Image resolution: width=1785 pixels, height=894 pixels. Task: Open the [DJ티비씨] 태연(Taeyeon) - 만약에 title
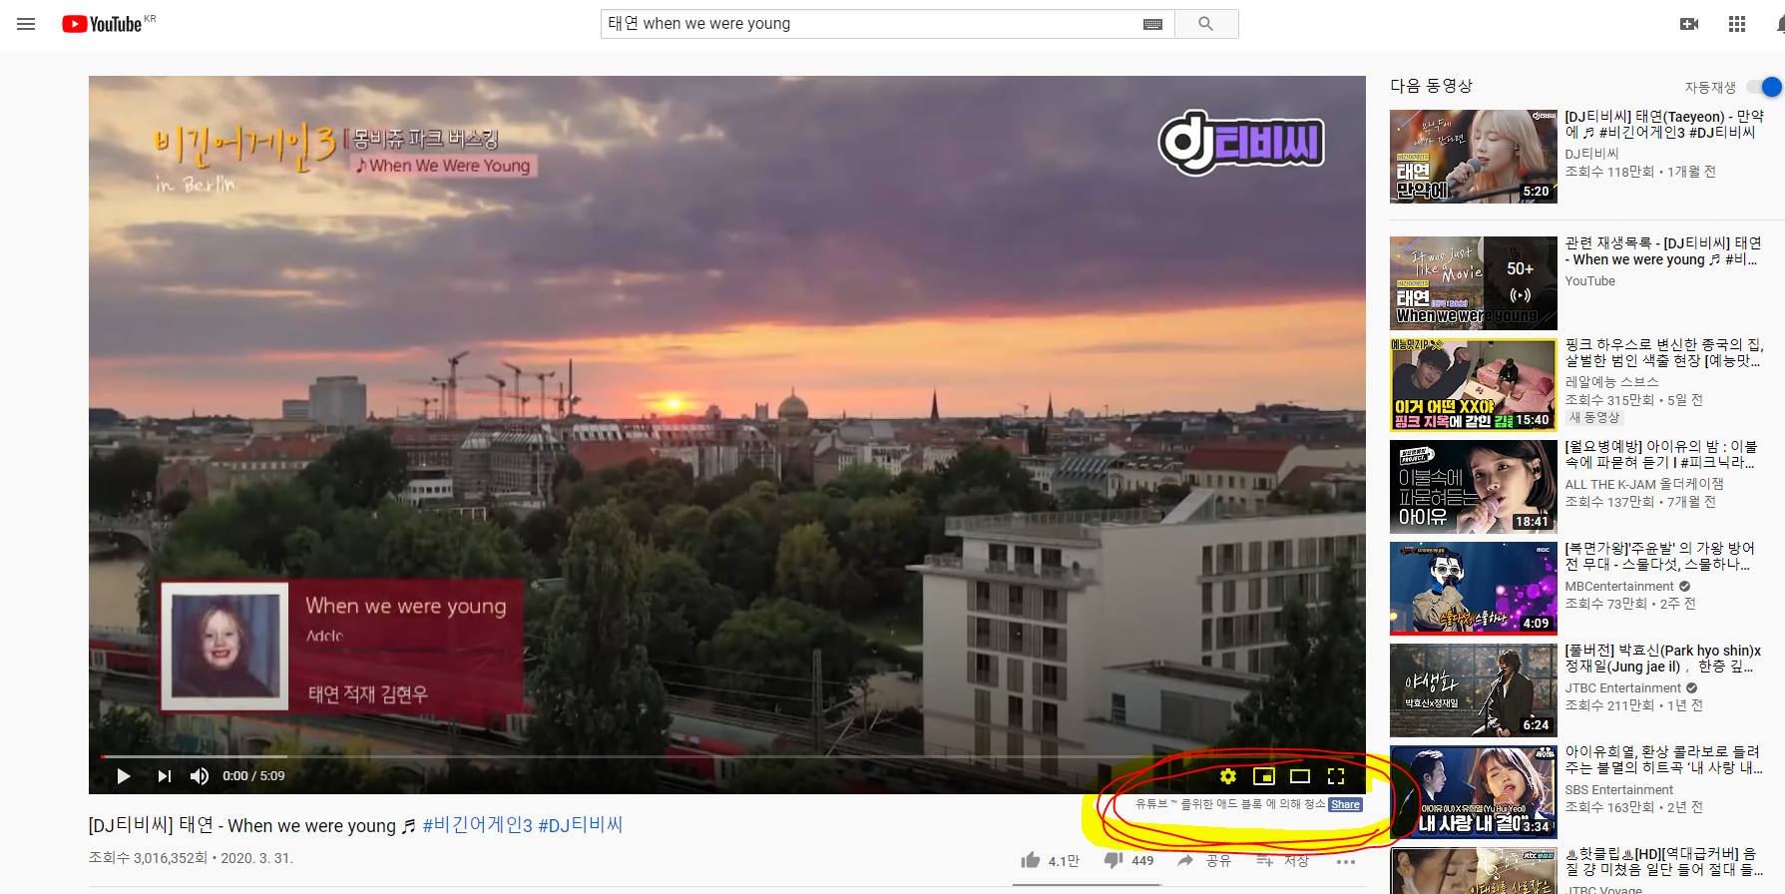(x=1664, y=125)
